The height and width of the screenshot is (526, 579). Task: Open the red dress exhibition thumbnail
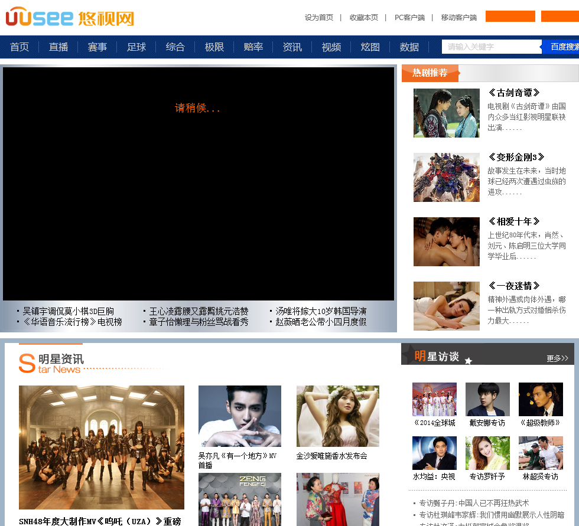tap(338, 499)
